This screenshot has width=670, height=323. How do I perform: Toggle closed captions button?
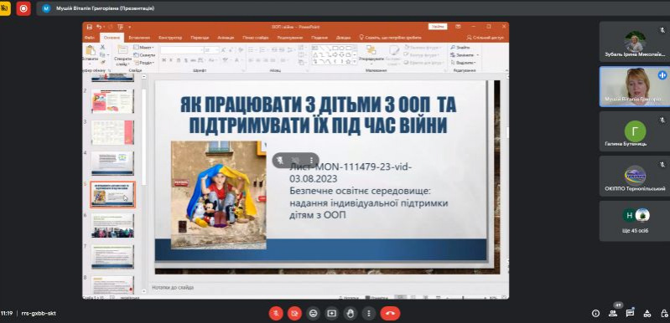pos(314,314)
